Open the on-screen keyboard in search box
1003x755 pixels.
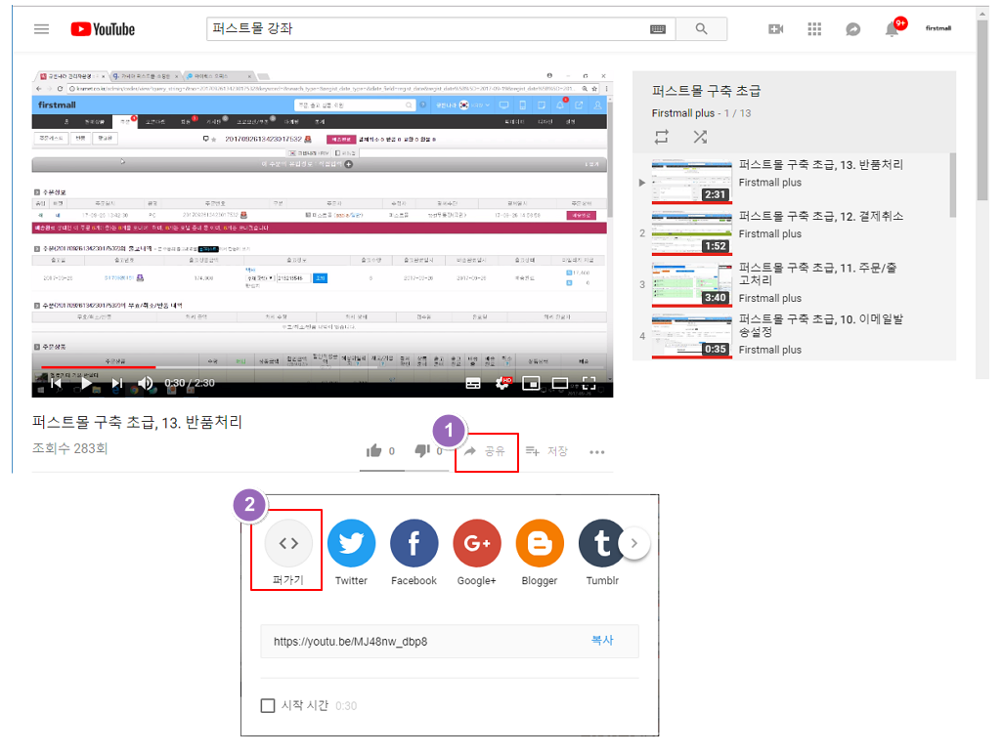coord(658,29)
